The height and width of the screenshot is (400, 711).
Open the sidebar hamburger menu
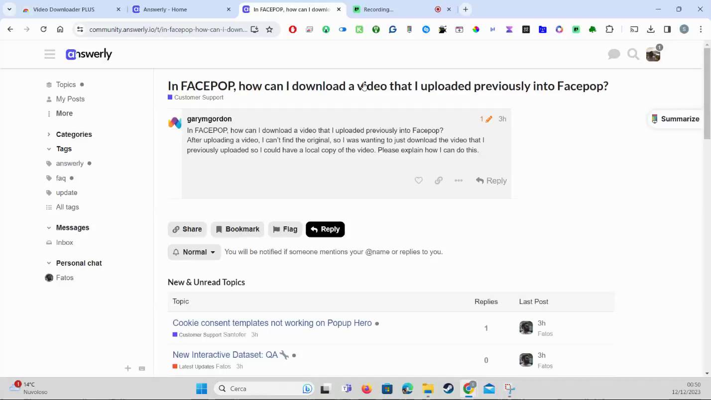[x=50, y=54]
